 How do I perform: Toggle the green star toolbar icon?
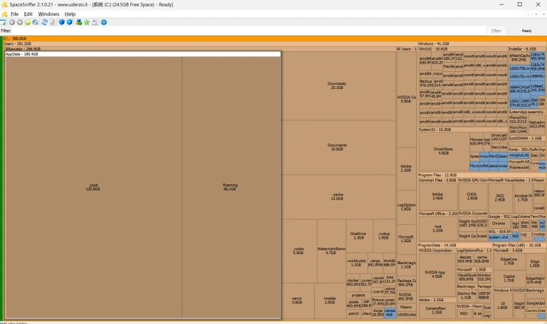point(86,22)
